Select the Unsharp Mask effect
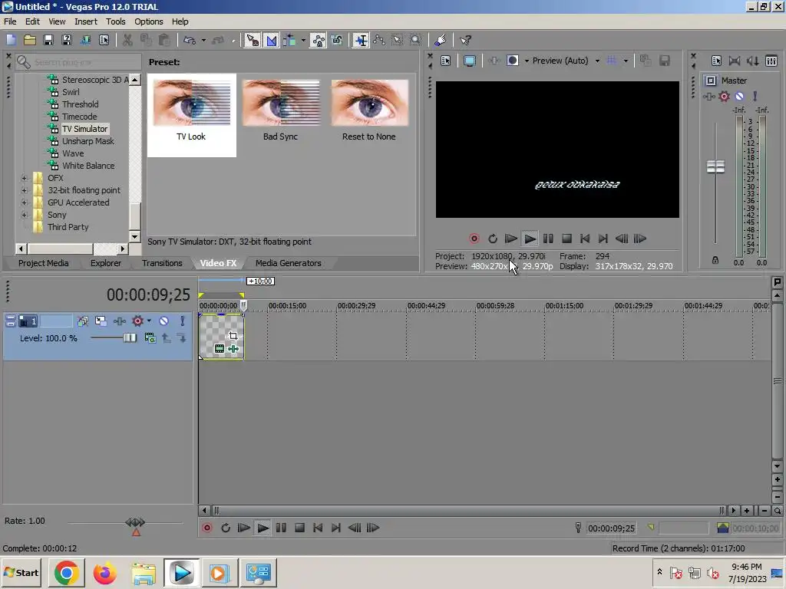This screenshot has width=786, height=589. [88, 141]
